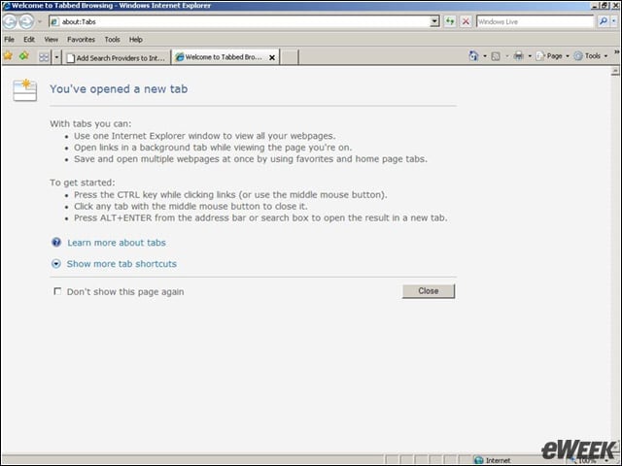Click the Close button on page
This screenshot has width=622, height=466.
click(429, 291)
